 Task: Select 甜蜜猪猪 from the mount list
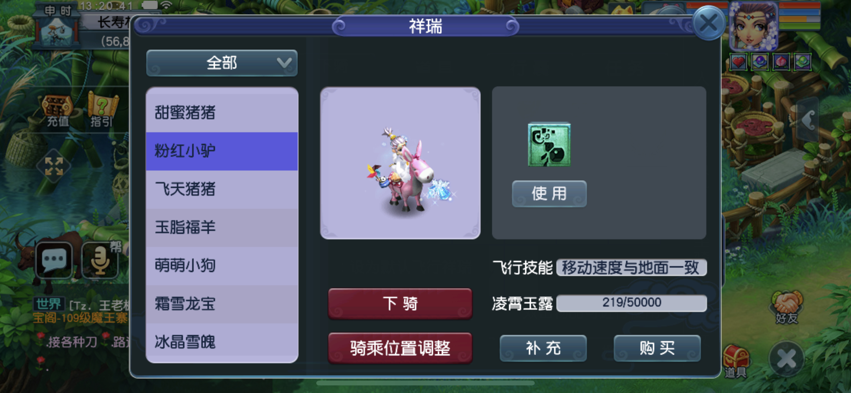[222, 113]
